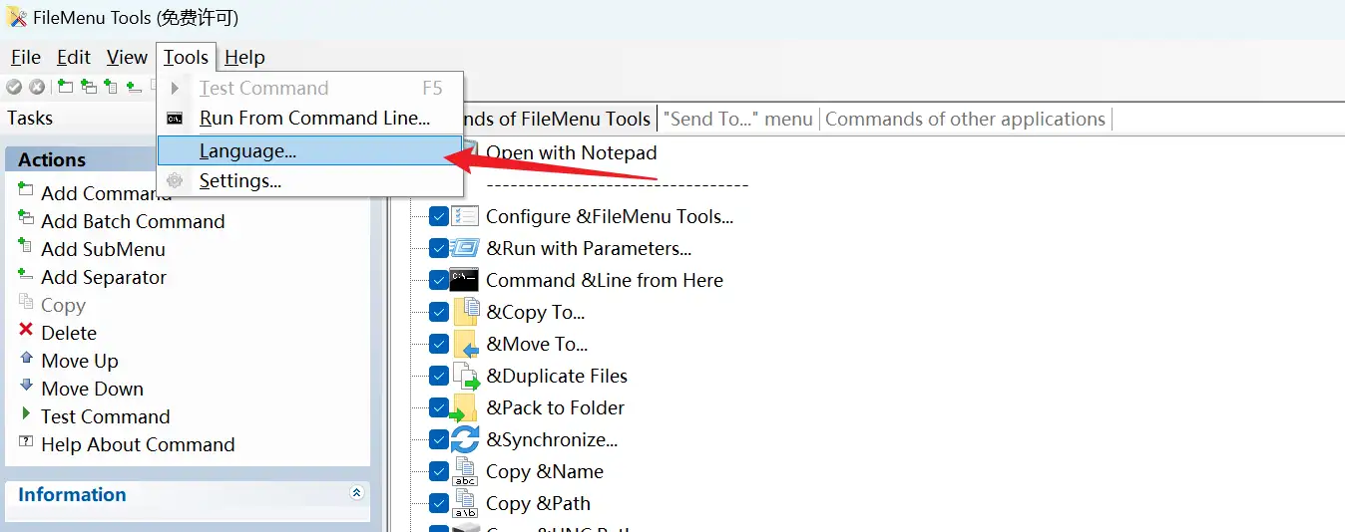Click the Copy Name abc icon

coord(465,471)
